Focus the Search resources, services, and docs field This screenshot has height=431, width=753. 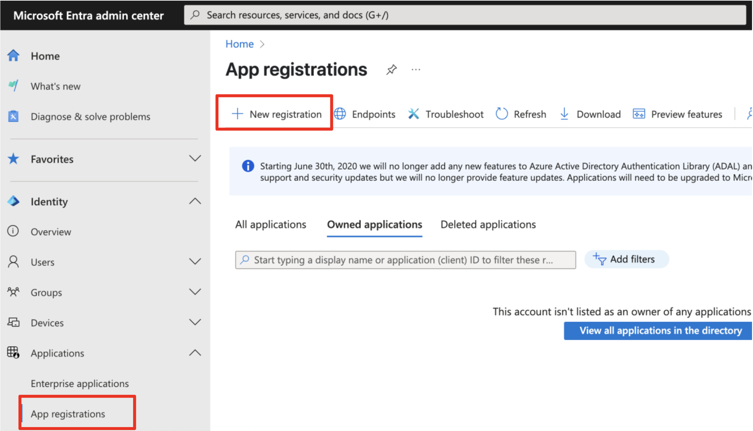(x=465, y=15)
